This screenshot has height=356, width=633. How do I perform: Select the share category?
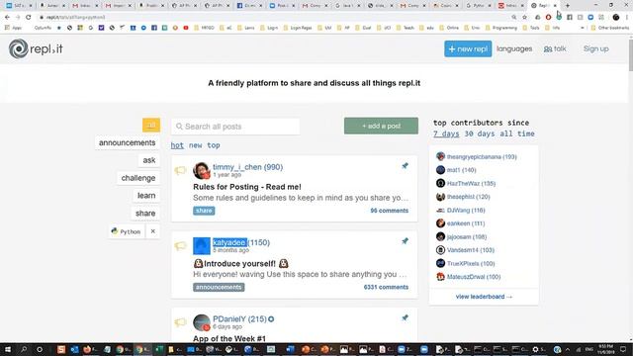[145, 214]
